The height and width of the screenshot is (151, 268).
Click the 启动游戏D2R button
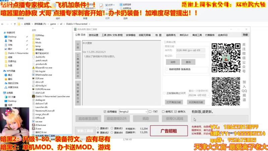117,118
